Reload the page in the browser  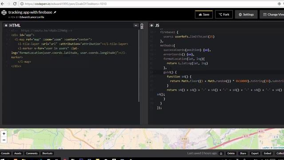pos(15,4)
